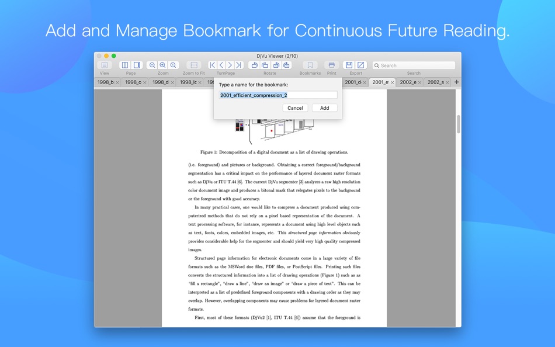Click the vertical scrollbar thumb

[459, 124]
